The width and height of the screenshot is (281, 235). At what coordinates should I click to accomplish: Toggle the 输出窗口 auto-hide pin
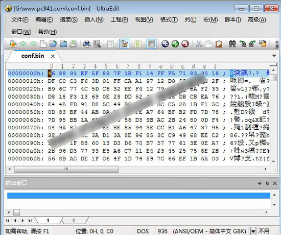coord(267,183)
